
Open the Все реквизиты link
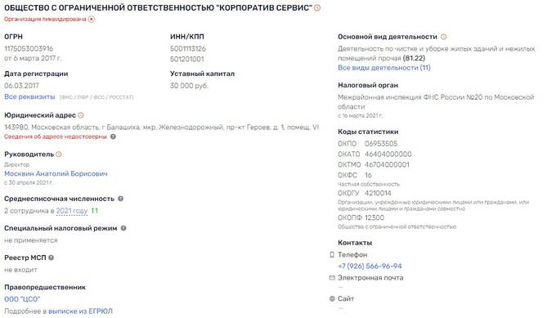click(29, 96)
